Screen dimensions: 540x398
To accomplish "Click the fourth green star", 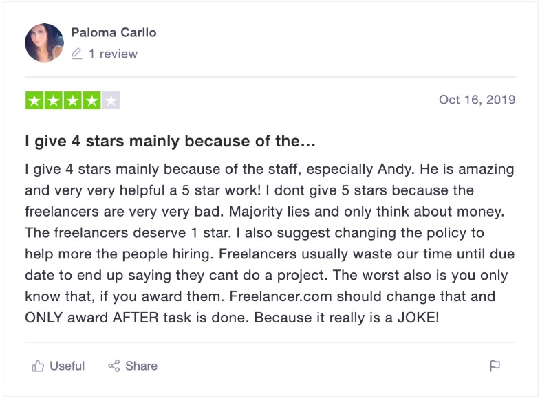I will [91, 100].
